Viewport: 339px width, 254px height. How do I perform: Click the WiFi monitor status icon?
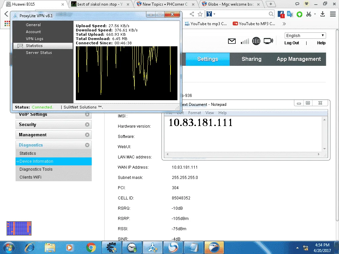pyautogui.click(x=268, y=41)
